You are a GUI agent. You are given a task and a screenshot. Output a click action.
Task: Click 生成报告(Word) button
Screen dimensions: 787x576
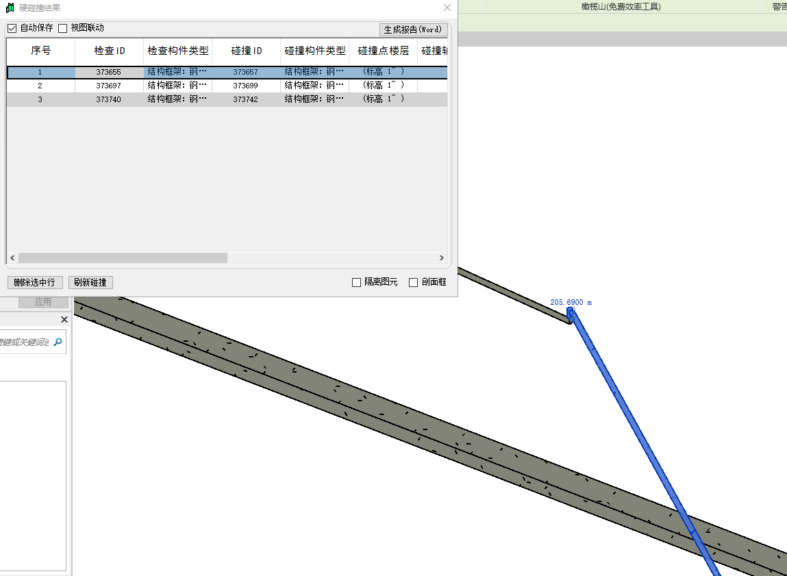click(413, 30)
